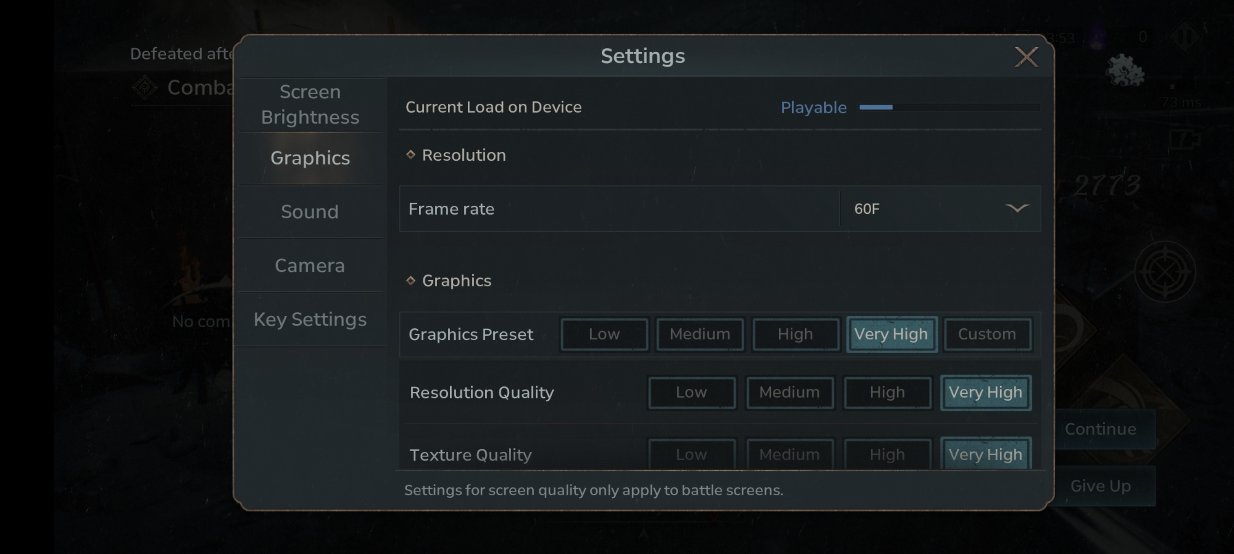Viewport: 1234px width, 554px height.
Task: Set Resolution Quality to Medium
Action: click(789, 392)
